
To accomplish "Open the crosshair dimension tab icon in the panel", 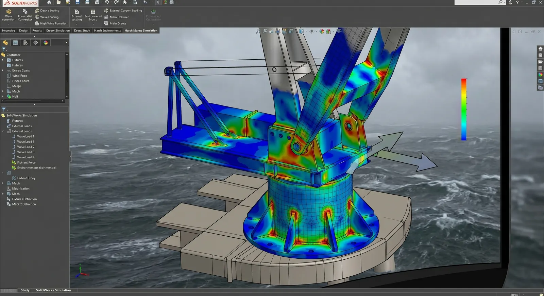I will coord(35,42).
